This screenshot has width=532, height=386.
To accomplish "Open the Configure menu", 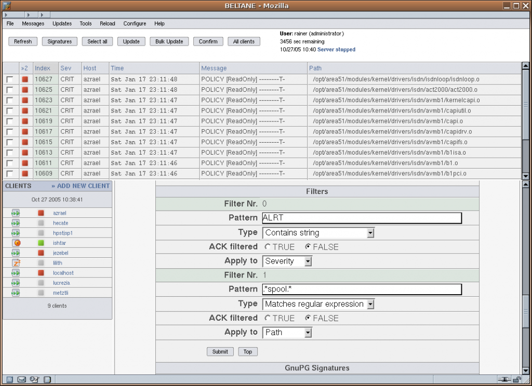I will point(135,23).
